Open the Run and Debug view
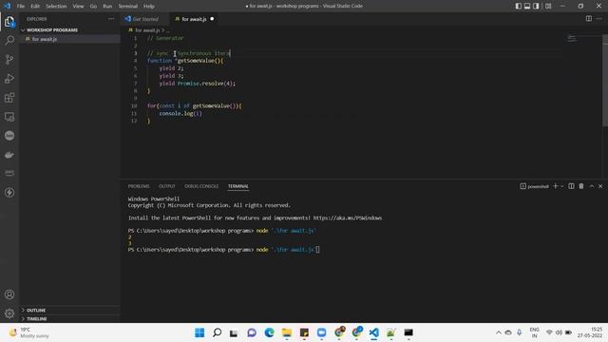The image size is (608, 342). click(x=9, y=78)
